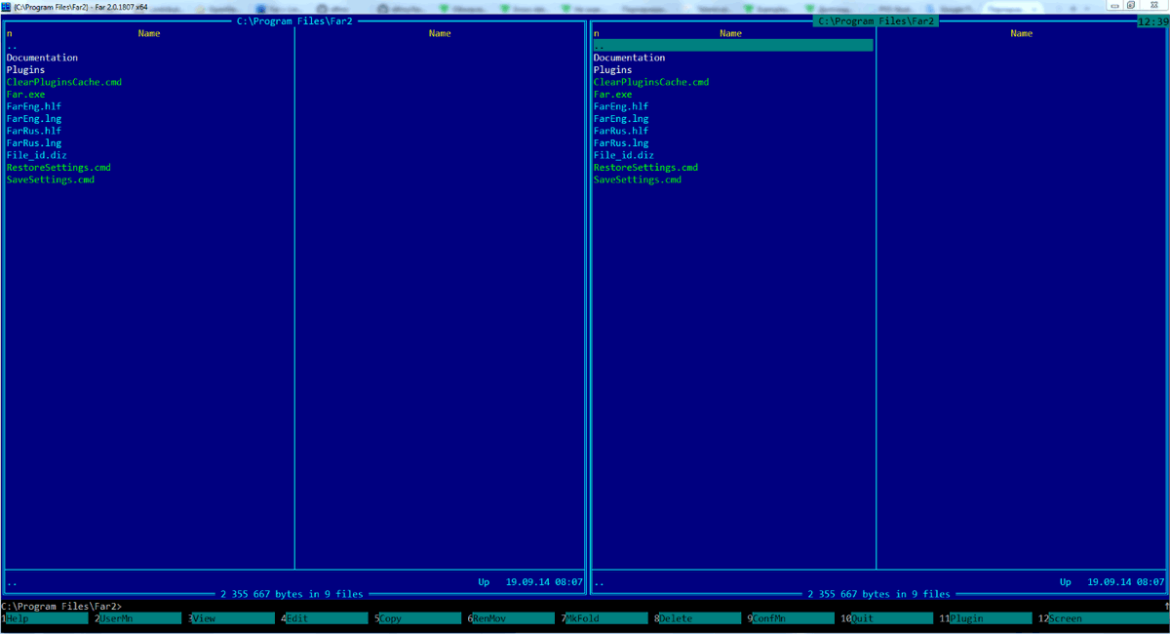Viewport: 1170px width, 634px height.
Task: Select FarRus.hlf in left panel
Action: coord(34,131)
